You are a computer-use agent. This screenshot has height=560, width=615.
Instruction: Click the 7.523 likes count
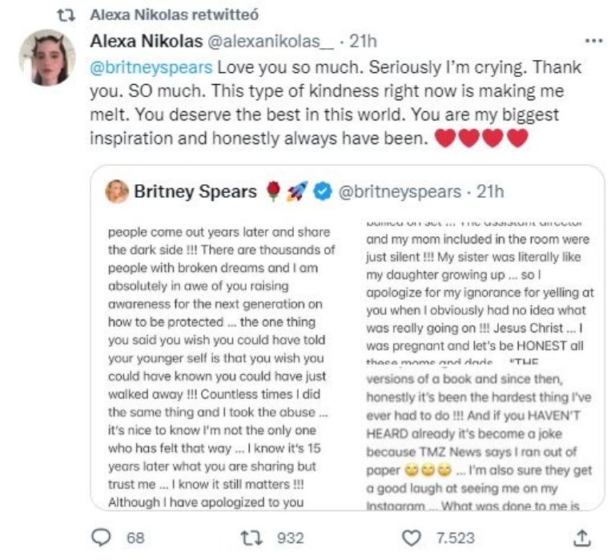pyautogui.click(x=453, y=538)
